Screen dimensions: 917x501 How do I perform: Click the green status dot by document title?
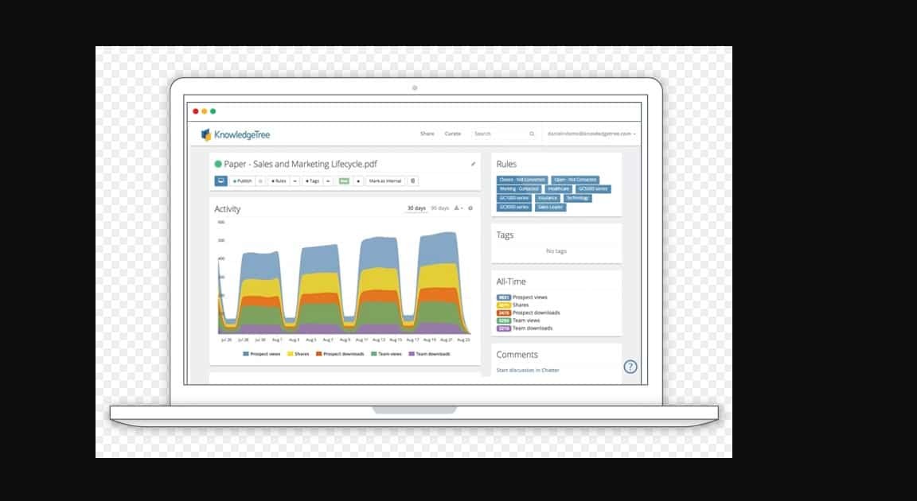pyautogui.click(x=218, y=164)
